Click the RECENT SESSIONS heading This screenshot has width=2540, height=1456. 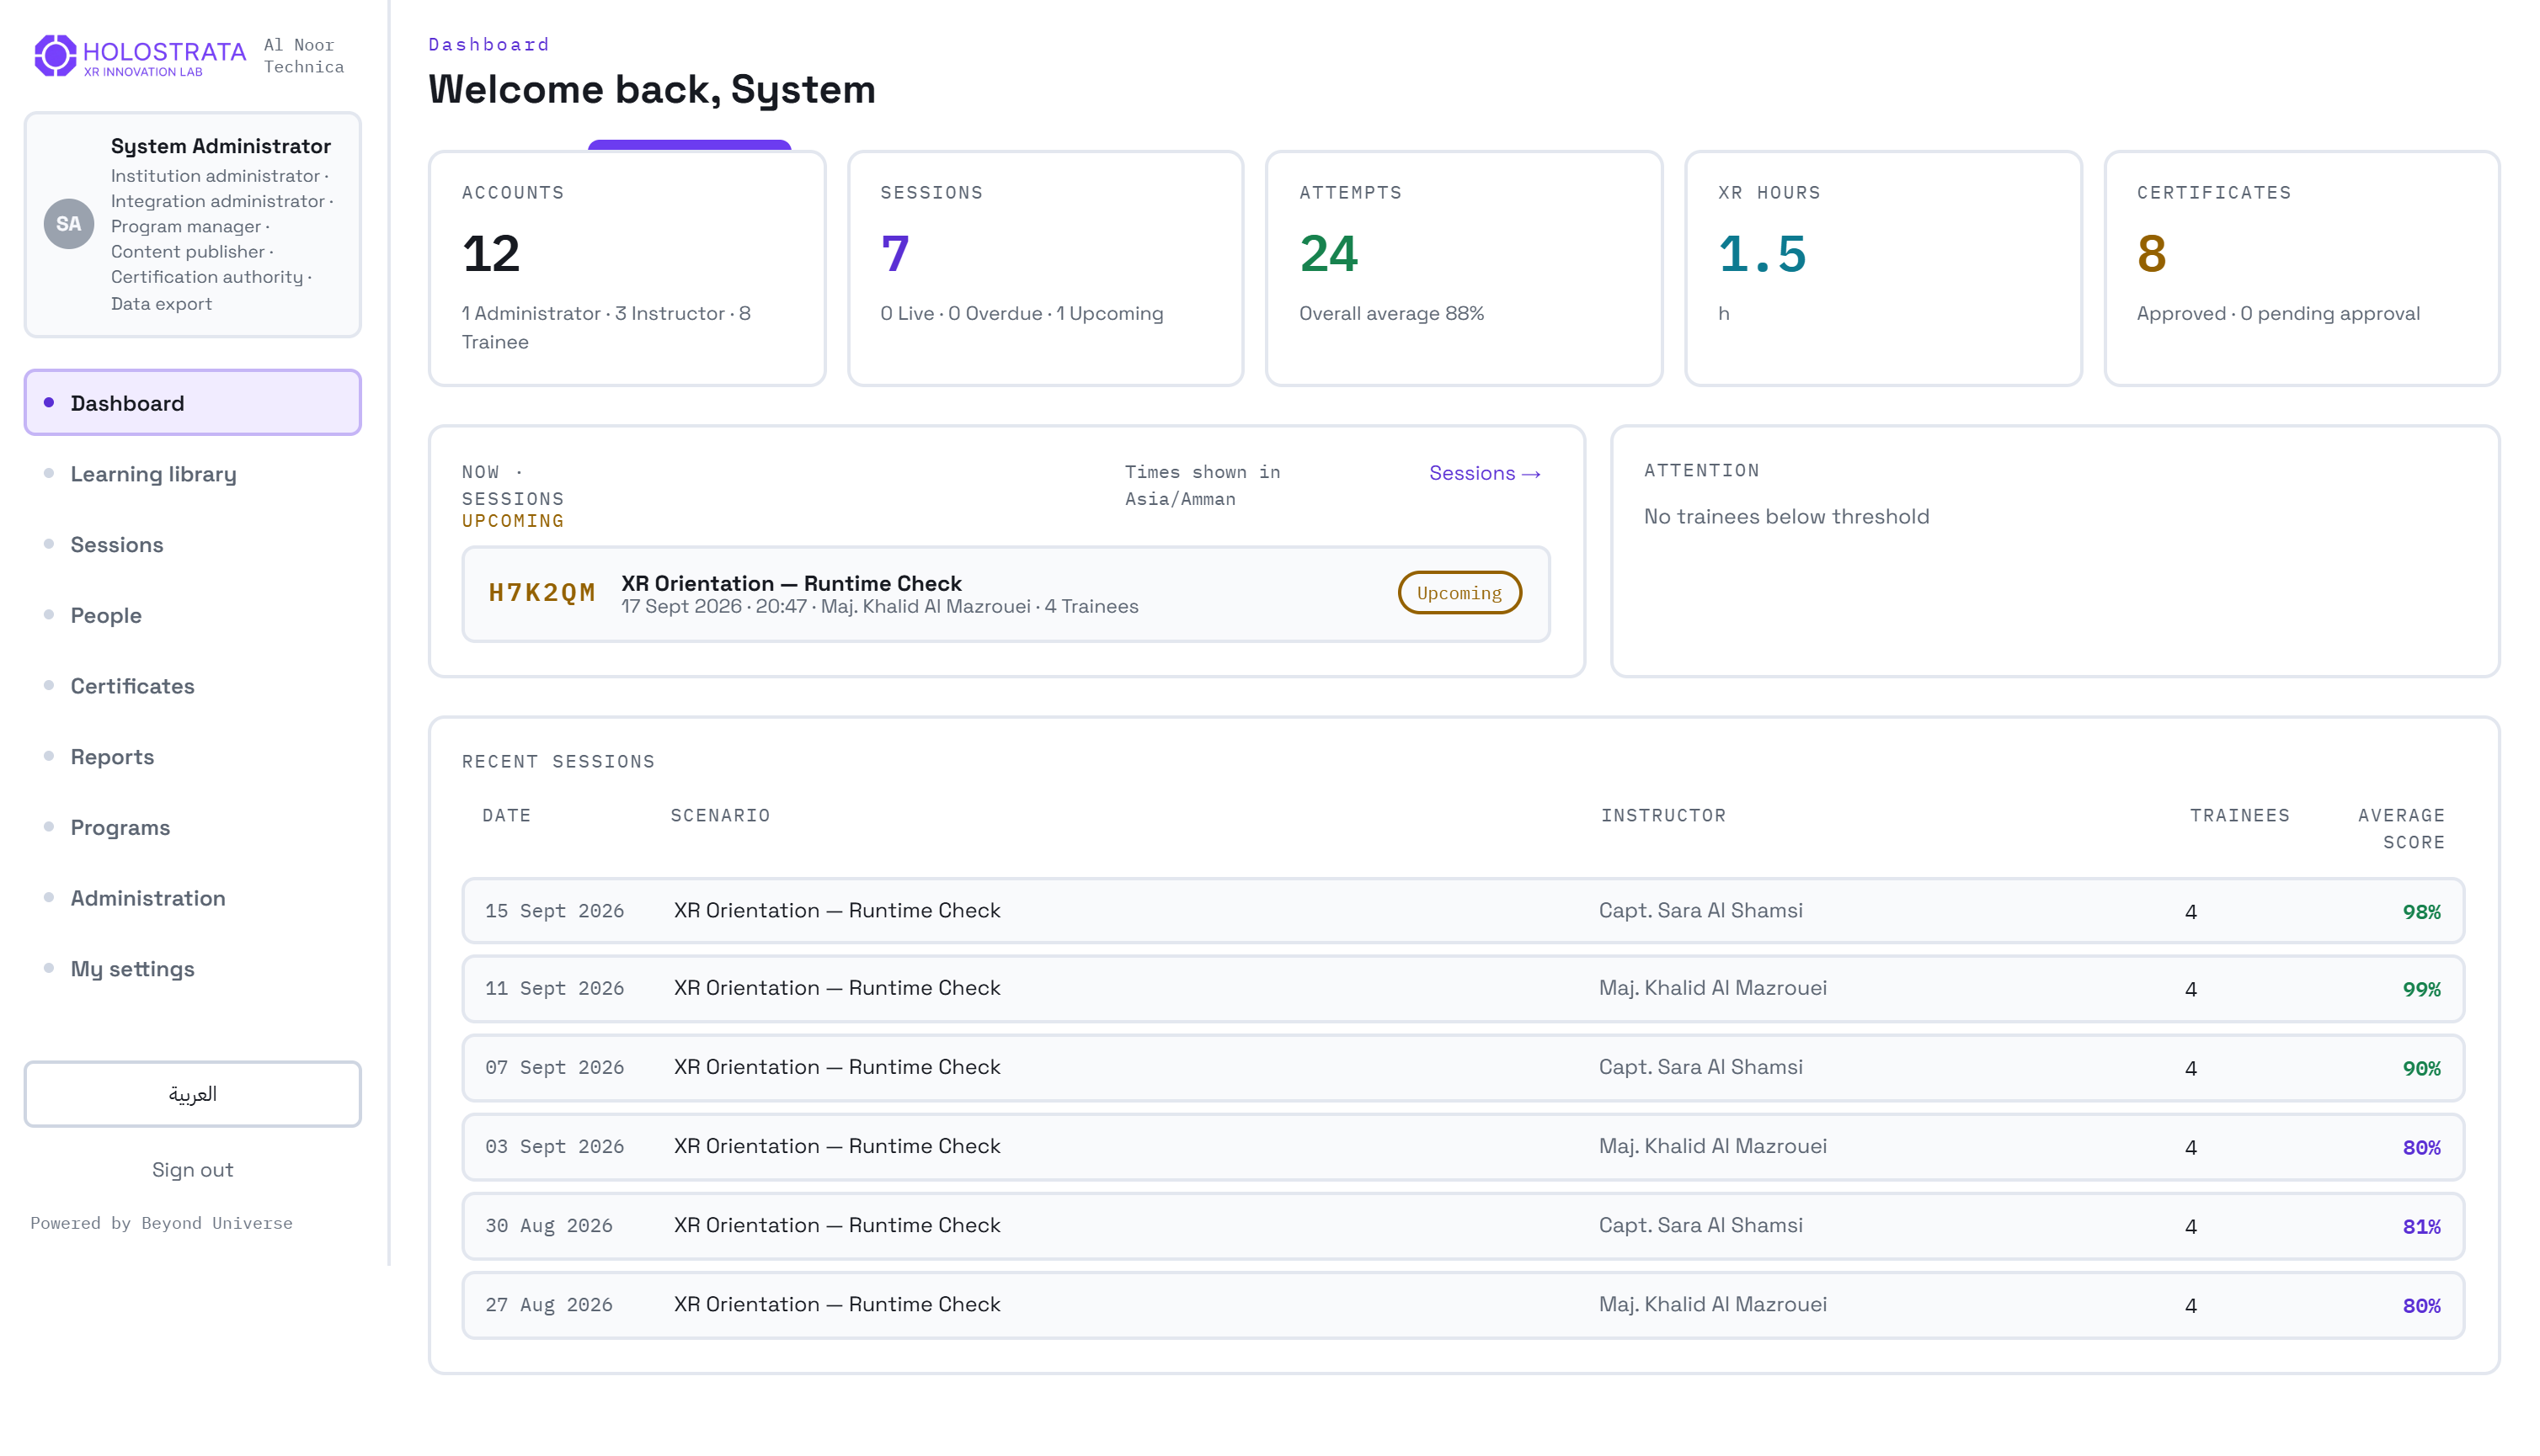coord(558,762)
